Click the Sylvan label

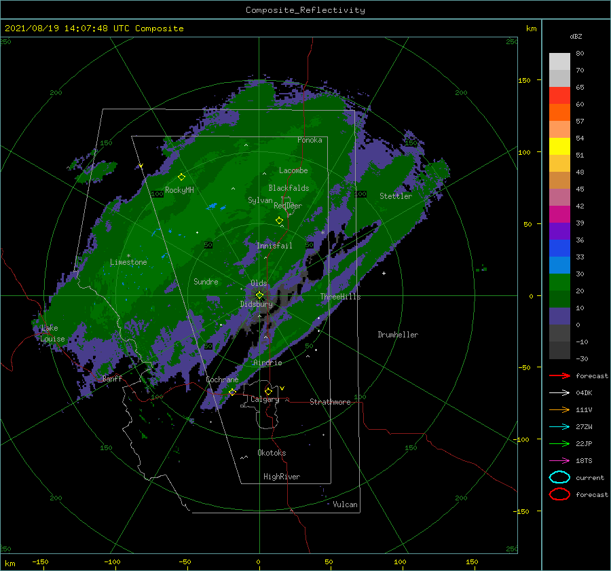click(260, 200)
